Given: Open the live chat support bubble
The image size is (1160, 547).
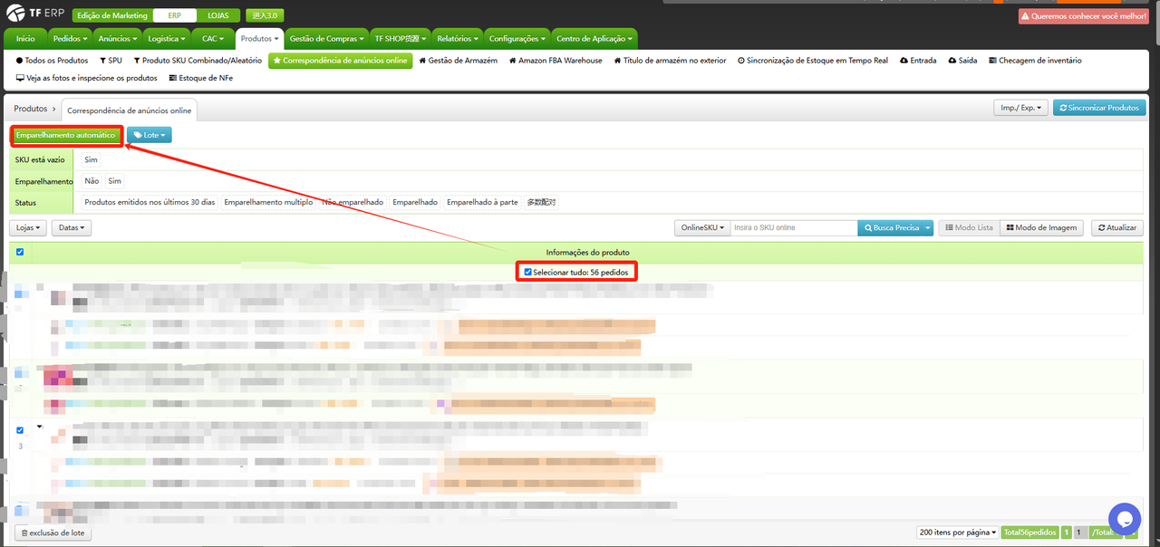Looking at the screenshot, I should [x=1124, y=519].
